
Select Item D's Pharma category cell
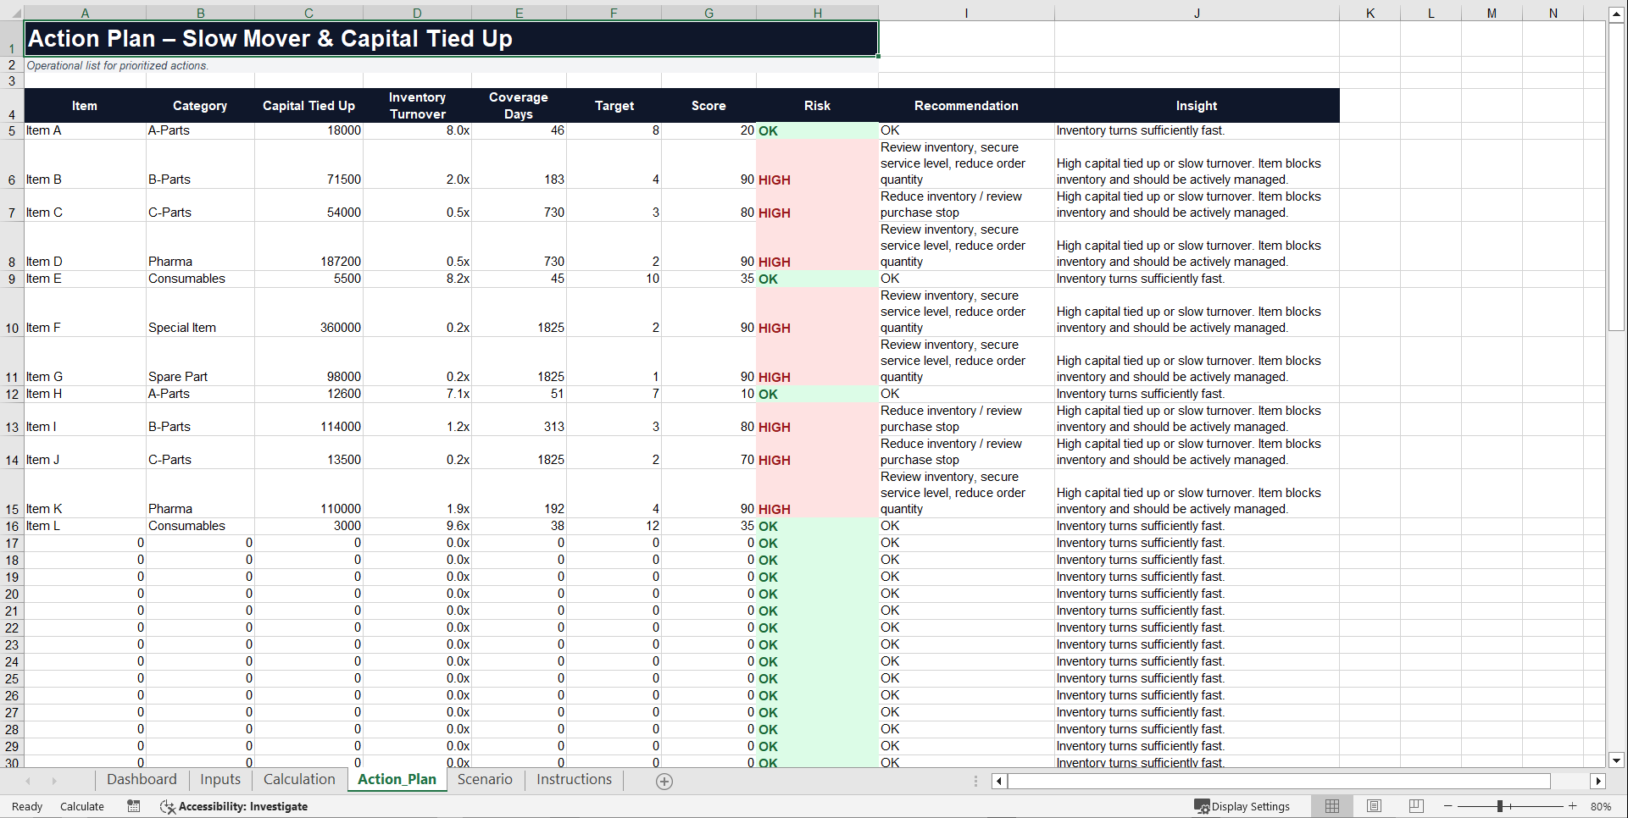tap(200, 246)
